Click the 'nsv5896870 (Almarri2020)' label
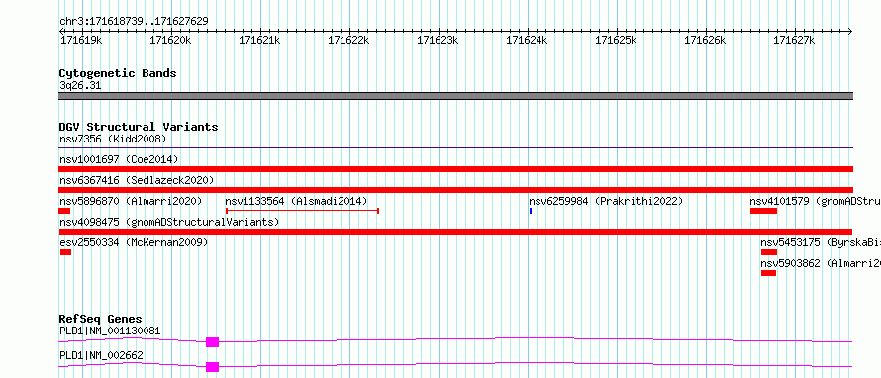Viewport: 881px width, 378px height. point(131,201)
